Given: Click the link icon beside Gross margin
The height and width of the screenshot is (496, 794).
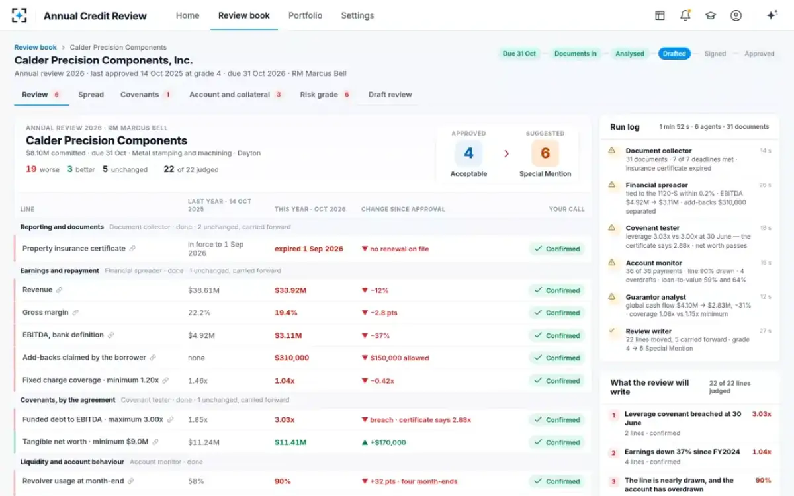Looking at the screenshot, I should 75,313.
